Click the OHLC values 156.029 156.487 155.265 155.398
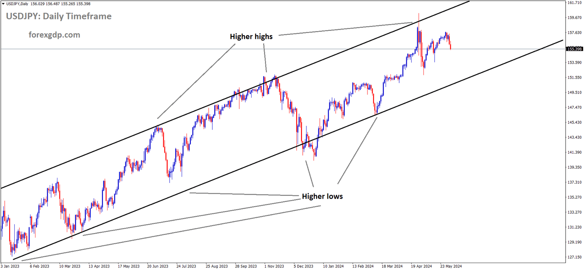585x270 pixels. [61, 4]
